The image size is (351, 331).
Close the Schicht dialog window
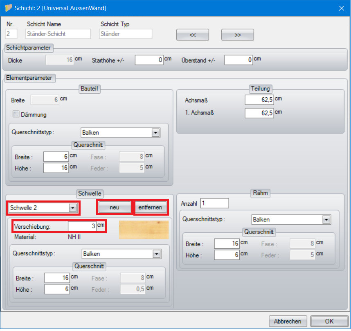coord(341,7)
